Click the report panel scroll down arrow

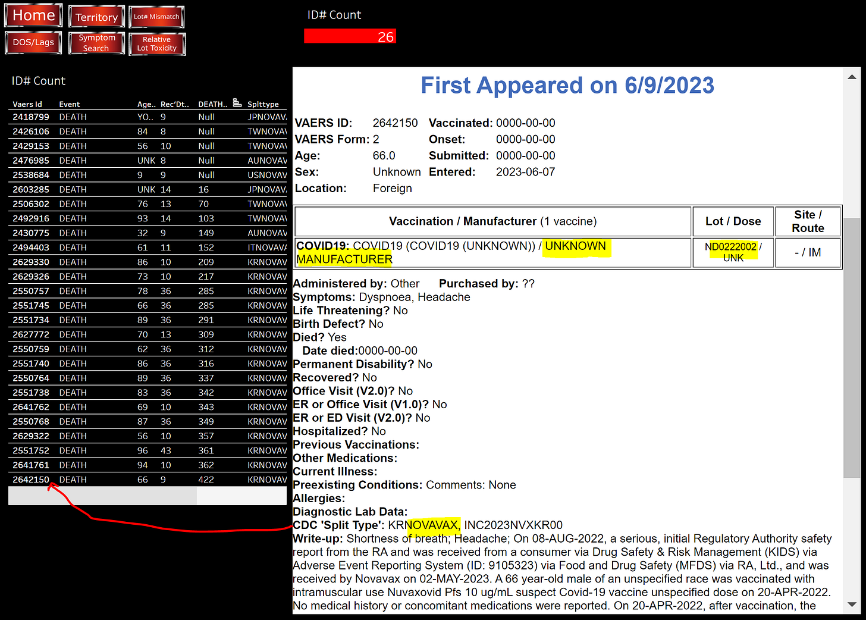tap(852, 605)
